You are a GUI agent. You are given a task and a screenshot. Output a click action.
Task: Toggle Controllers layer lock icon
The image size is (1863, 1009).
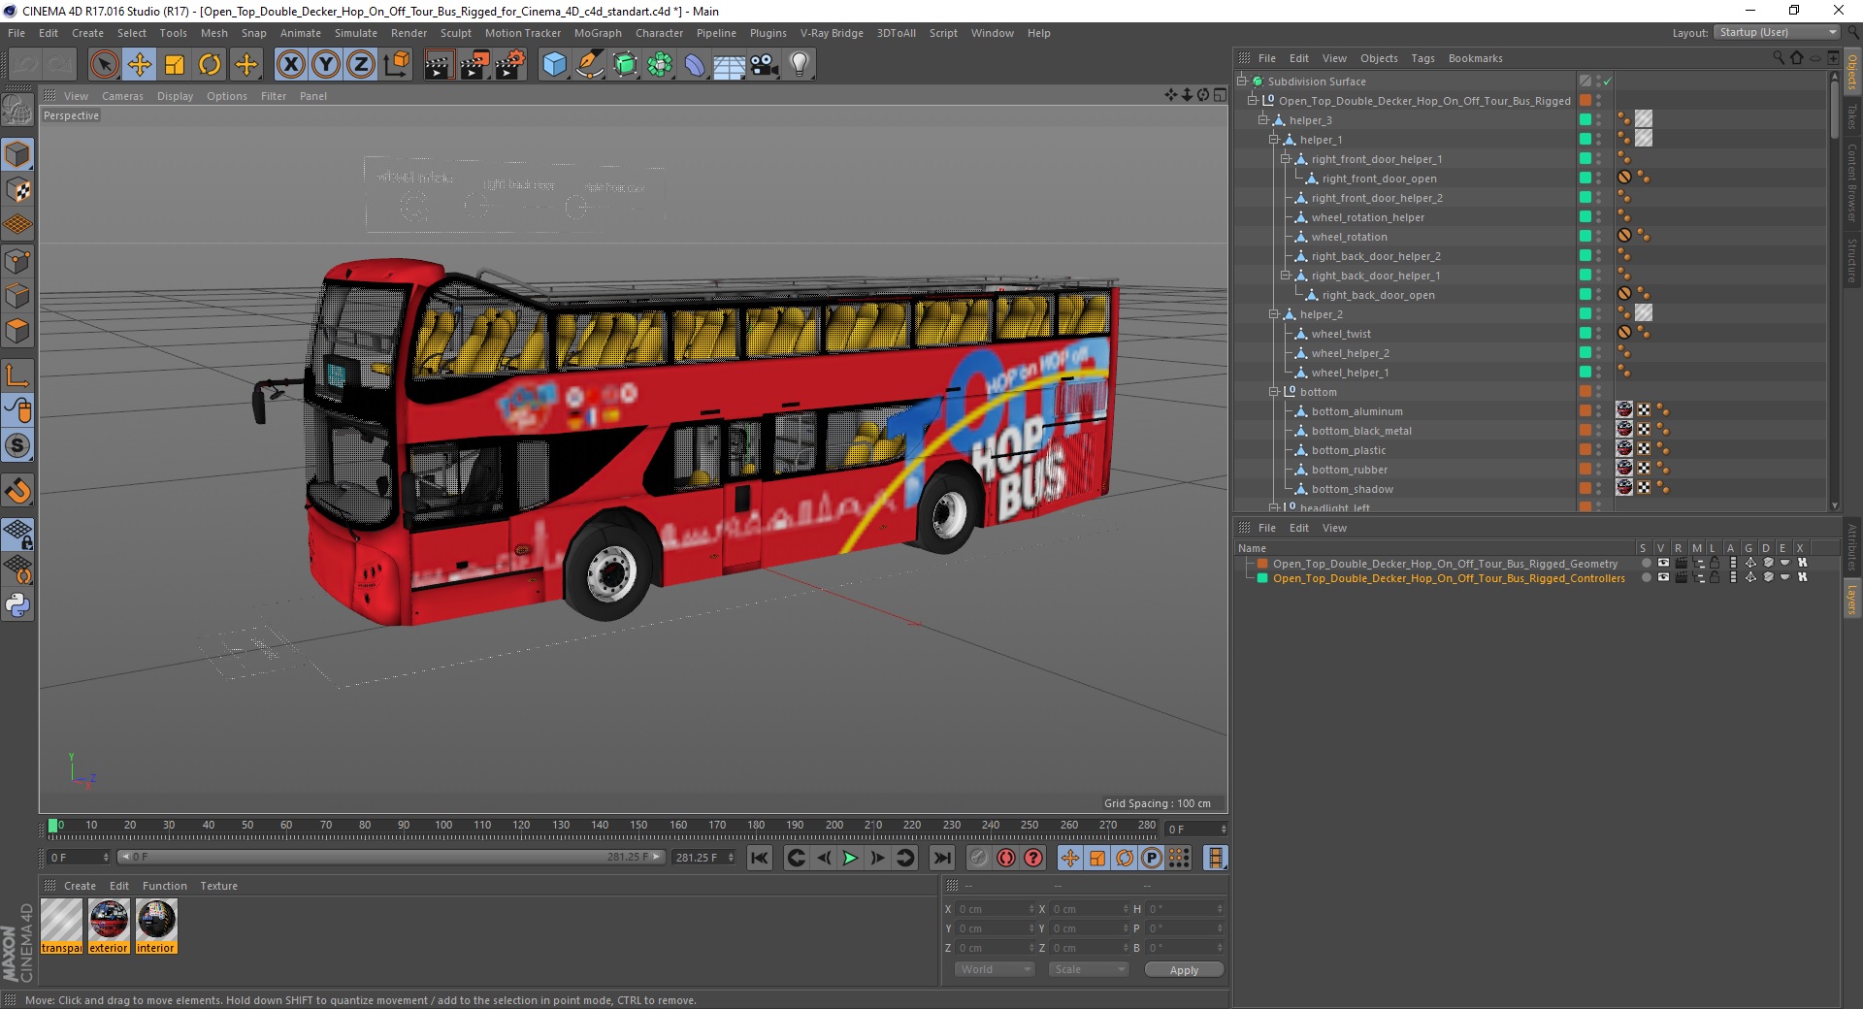click(x=1715, y=578)
